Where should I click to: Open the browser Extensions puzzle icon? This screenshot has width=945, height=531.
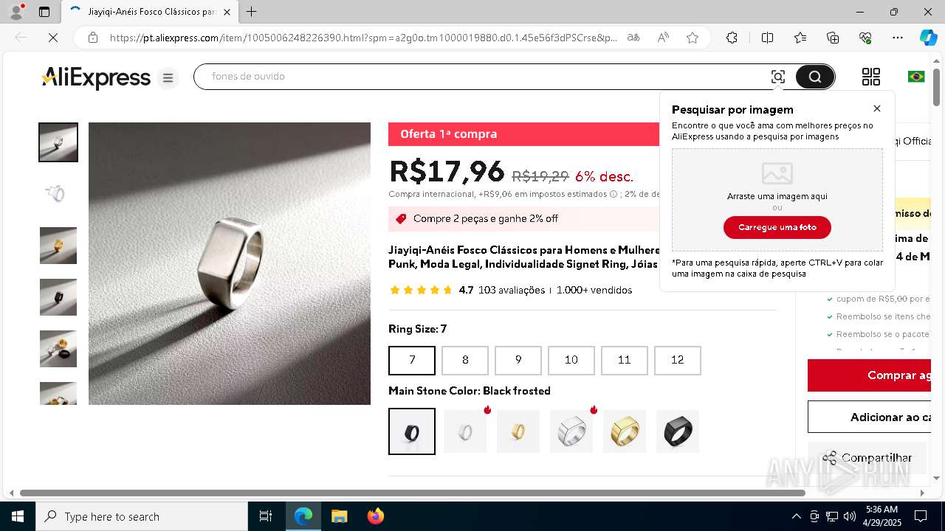click(x=732, y=38)
